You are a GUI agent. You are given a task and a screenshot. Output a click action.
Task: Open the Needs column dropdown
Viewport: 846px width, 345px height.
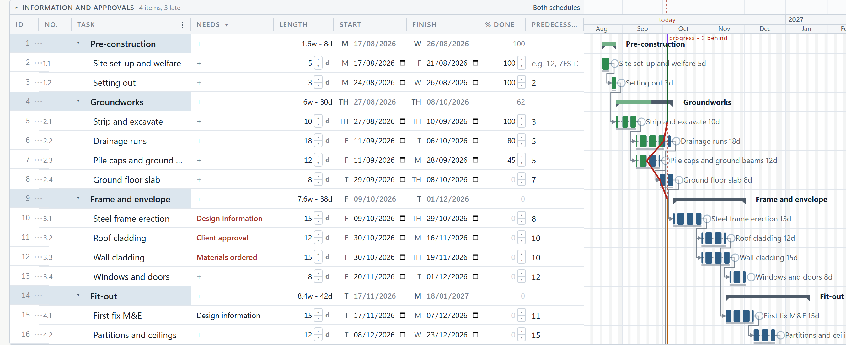[226, 25]
